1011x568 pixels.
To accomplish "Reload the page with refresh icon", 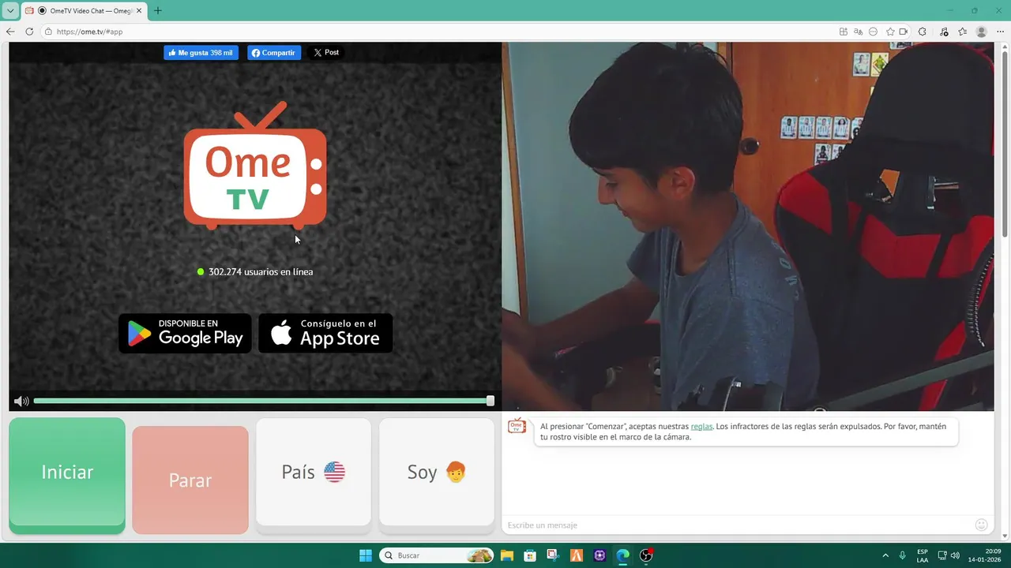I will pos(29,32).
